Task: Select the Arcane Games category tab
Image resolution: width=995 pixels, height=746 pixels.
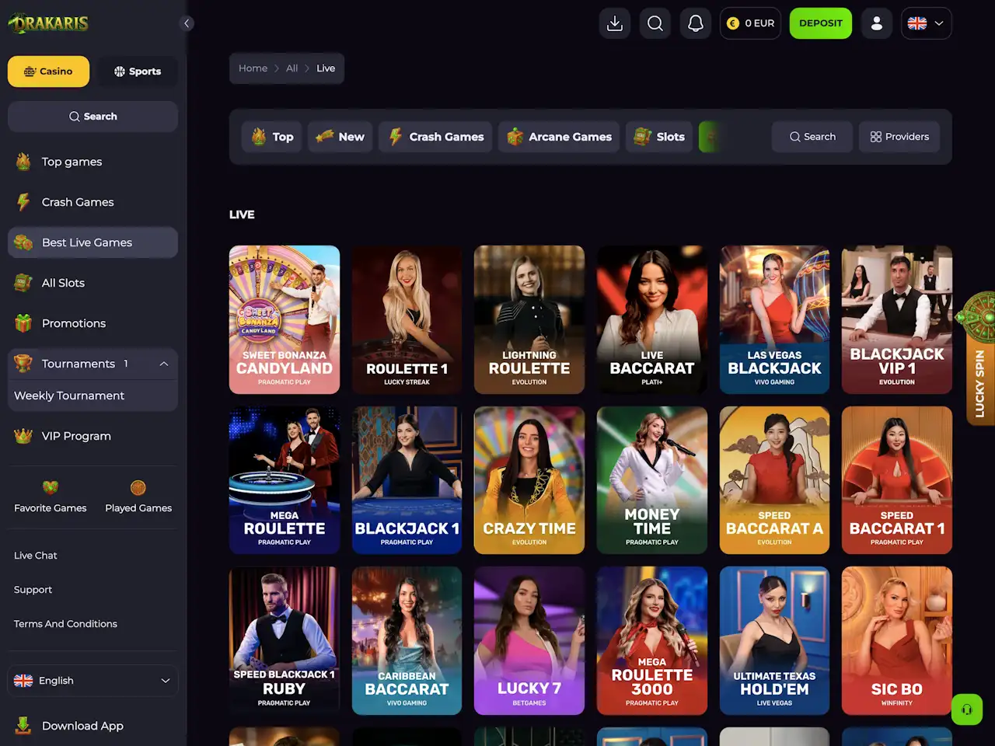Action: point(559,137)
